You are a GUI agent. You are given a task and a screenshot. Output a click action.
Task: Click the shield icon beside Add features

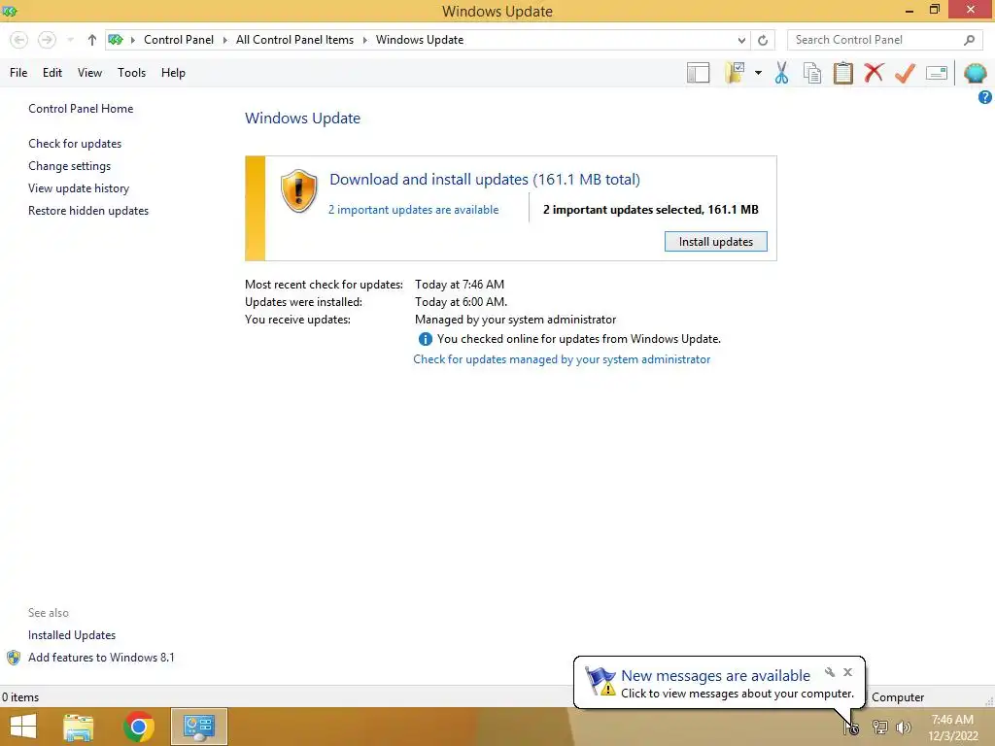[x=14, y=658]
